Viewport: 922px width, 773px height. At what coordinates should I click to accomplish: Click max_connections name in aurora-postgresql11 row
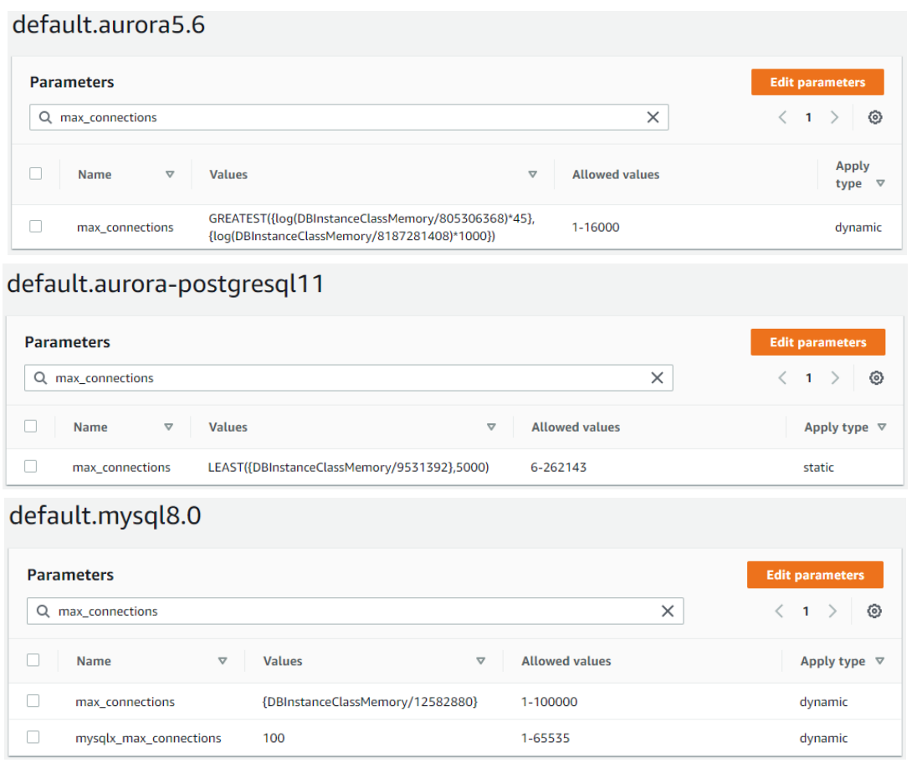(121, 468)
